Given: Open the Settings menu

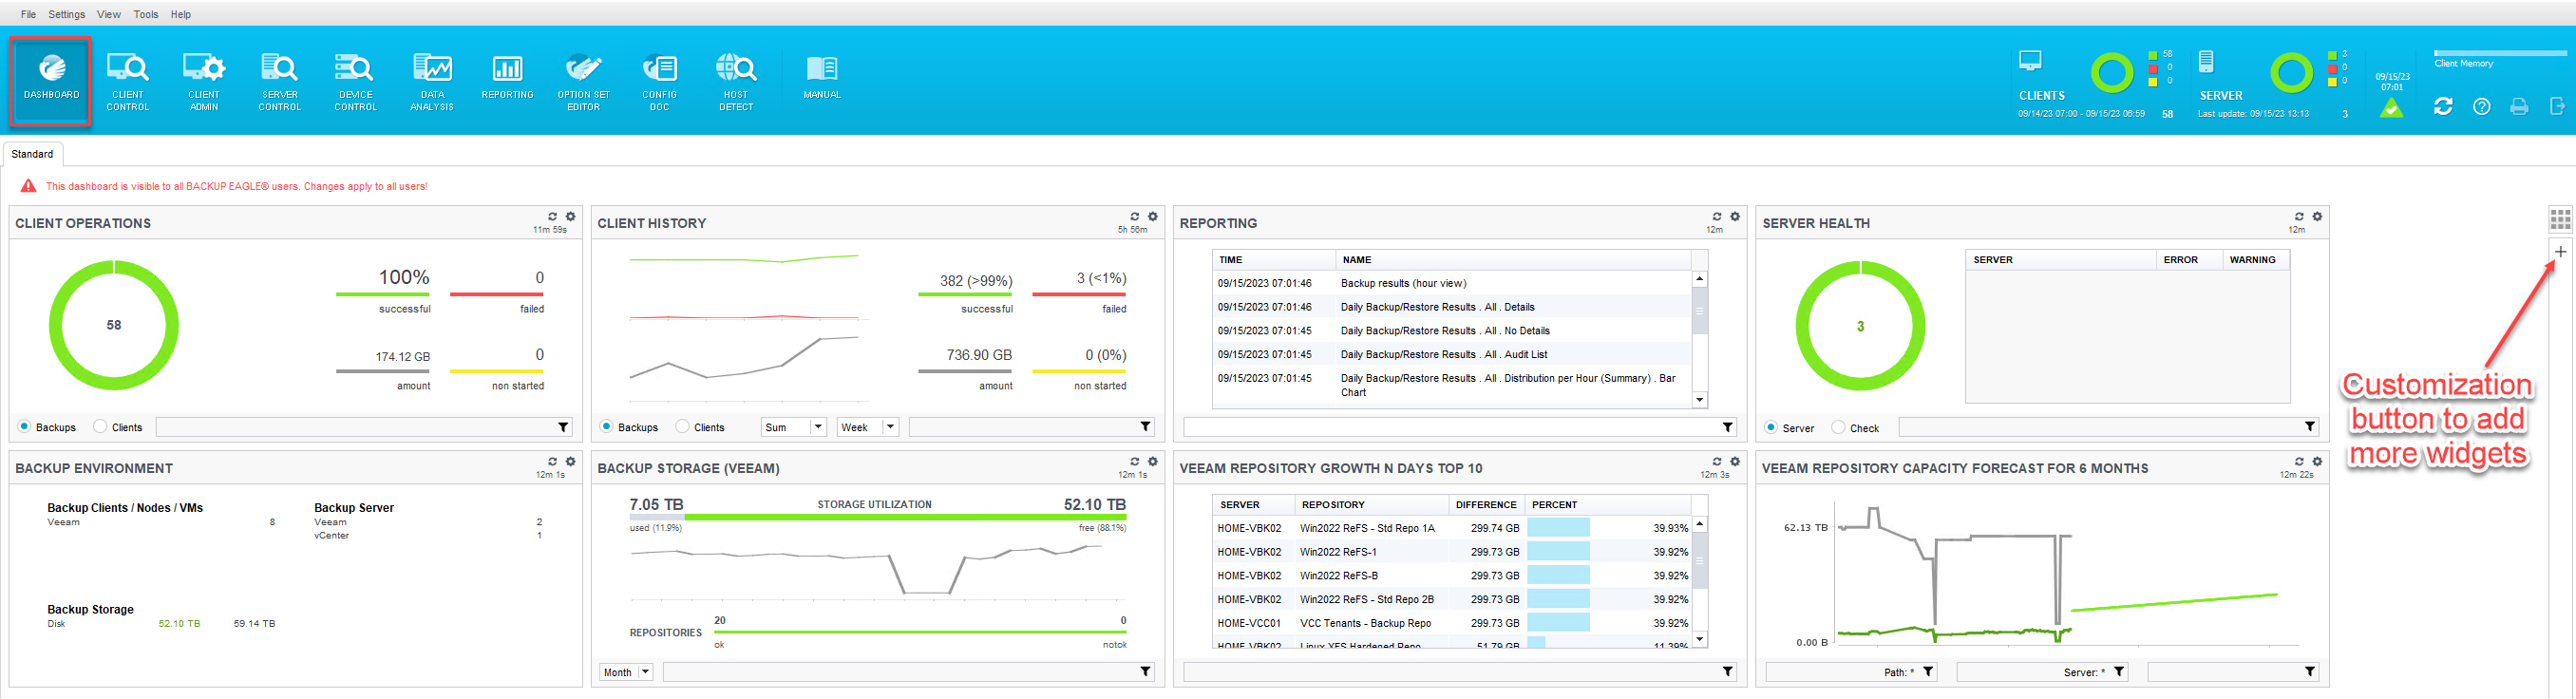Looking at the screenshot, I should [x=66, y=14].
